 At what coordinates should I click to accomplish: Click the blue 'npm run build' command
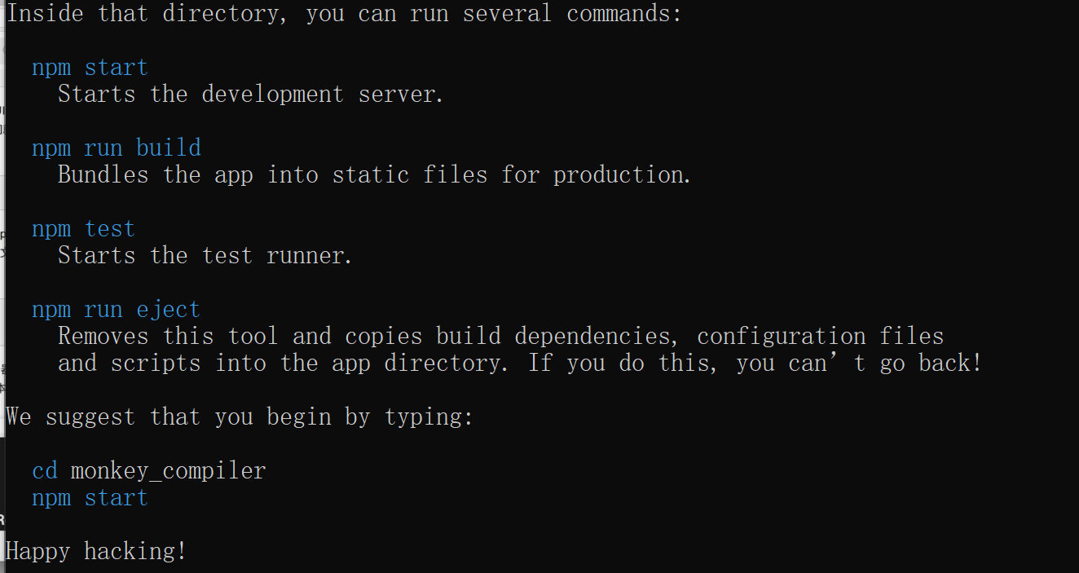point(117,148)
